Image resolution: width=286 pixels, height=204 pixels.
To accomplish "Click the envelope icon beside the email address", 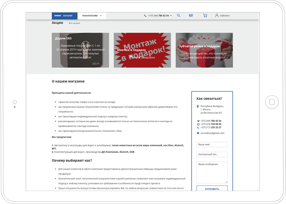I will (198, 133).
